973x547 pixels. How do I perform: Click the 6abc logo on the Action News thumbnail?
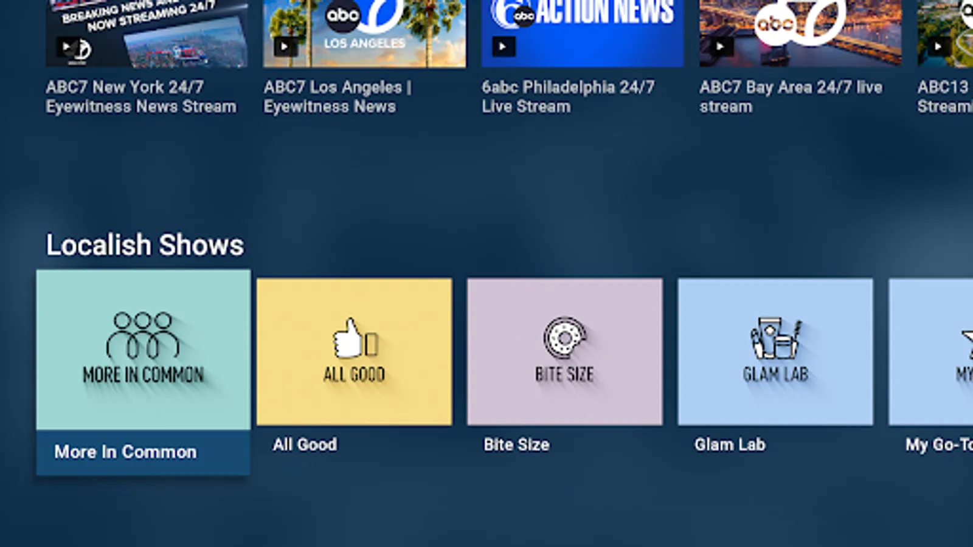(514, 13)
